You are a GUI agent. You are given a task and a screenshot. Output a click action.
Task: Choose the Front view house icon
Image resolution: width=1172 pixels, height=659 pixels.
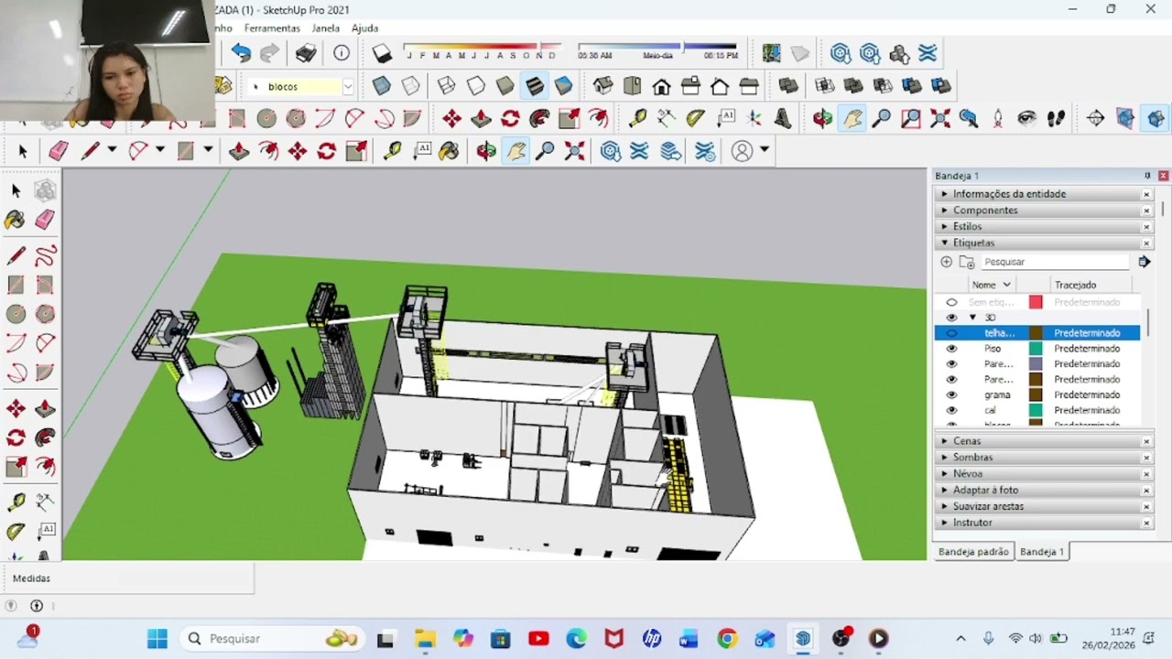(x=661, y=86)
